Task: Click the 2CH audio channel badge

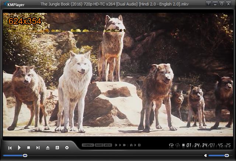Action: coord(108,145)
